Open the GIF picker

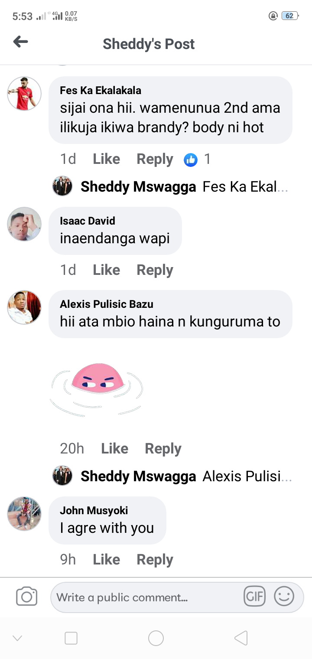click(254, 597)
